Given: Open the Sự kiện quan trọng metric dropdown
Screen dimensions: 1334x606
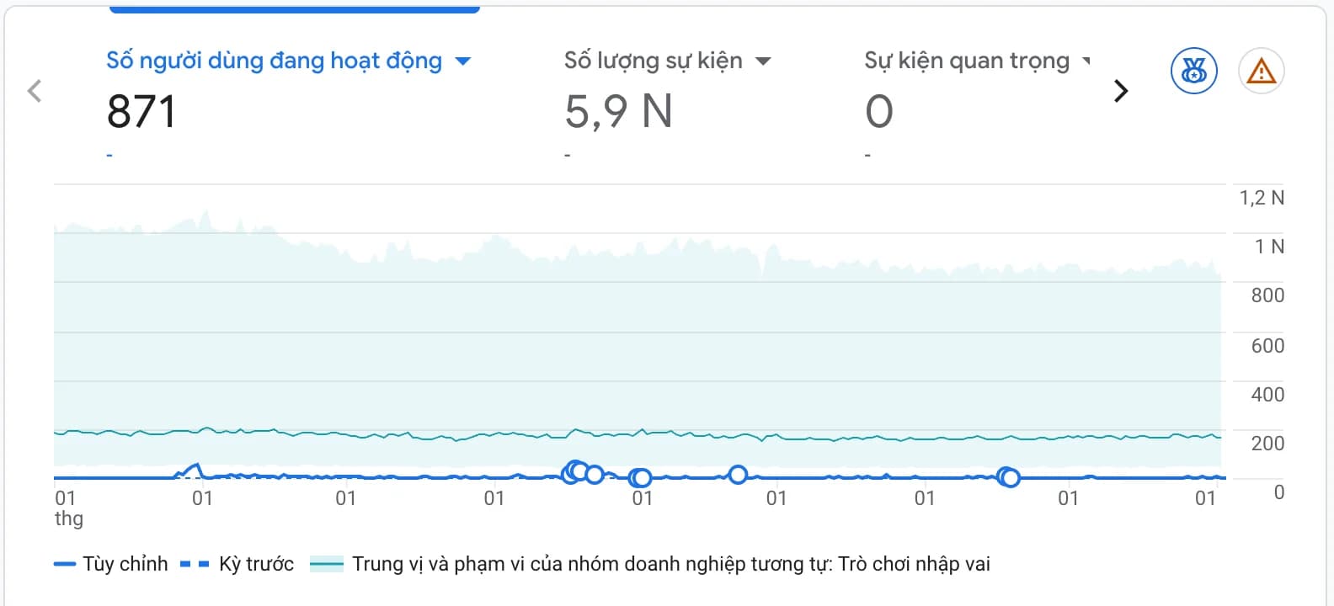Looking at the screenshot, I should pos(1086,61).
